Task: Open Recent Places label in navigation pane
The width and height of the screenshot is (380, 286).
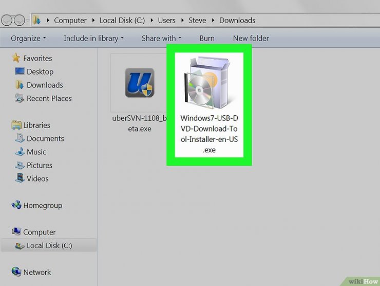Action: (x=49, y=98)
